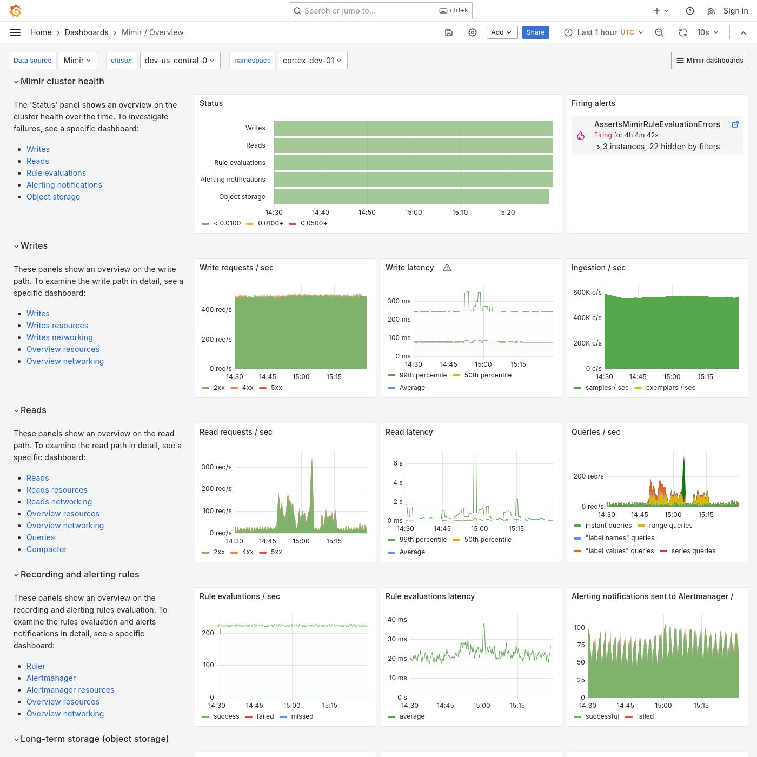Refresh the dashboard with the refresh icon
Screen dimensions: 757x757
tap(682, 32)
